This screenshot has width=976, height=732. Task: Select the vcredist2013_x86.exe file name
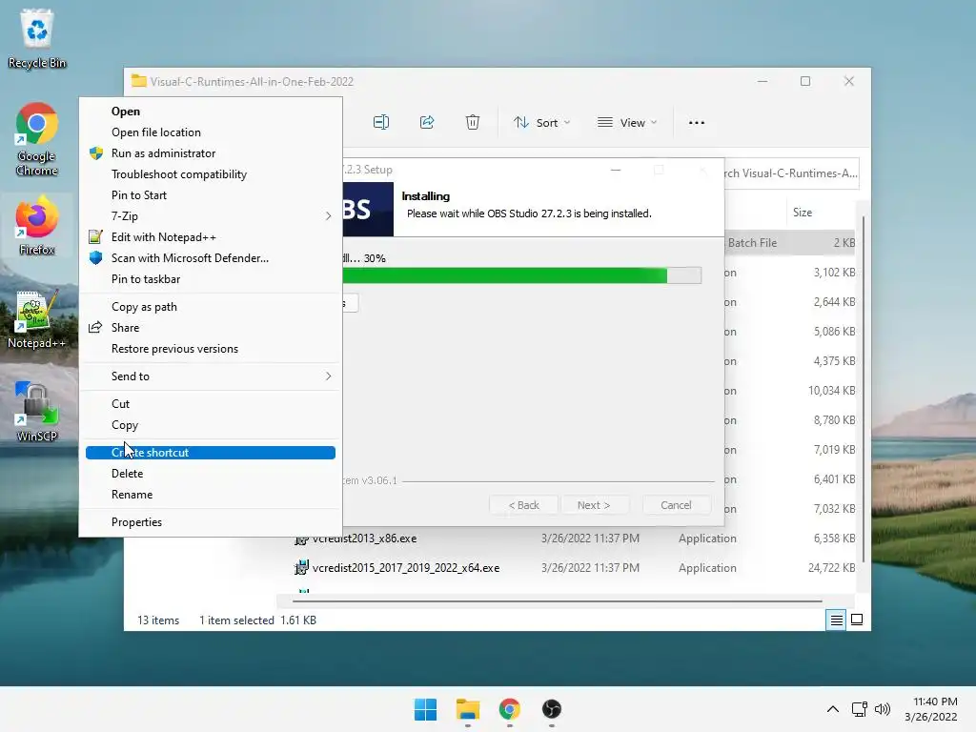point(364,539)
